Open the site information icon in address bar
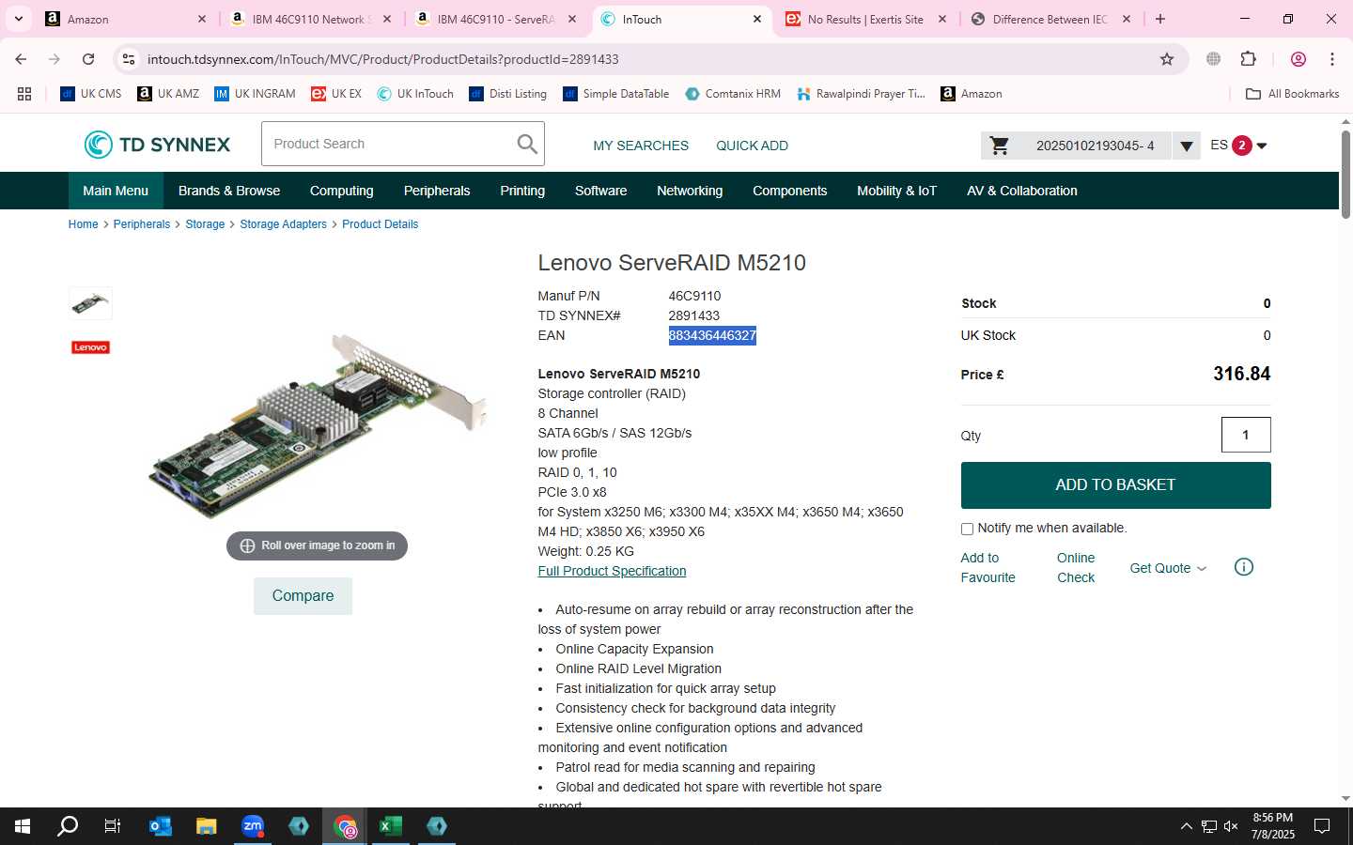This screenshot has height=845, width=1353. point(129,59)
